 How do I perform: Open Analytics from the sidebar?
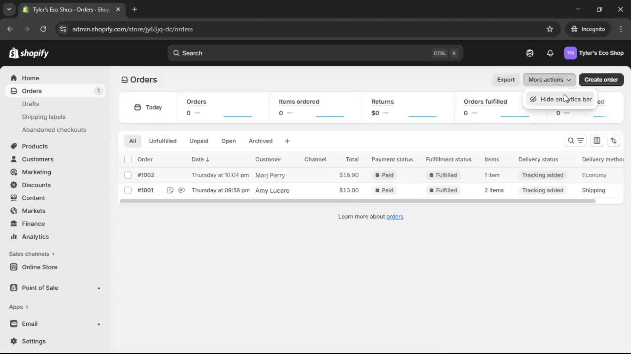(x=35, y=237)
